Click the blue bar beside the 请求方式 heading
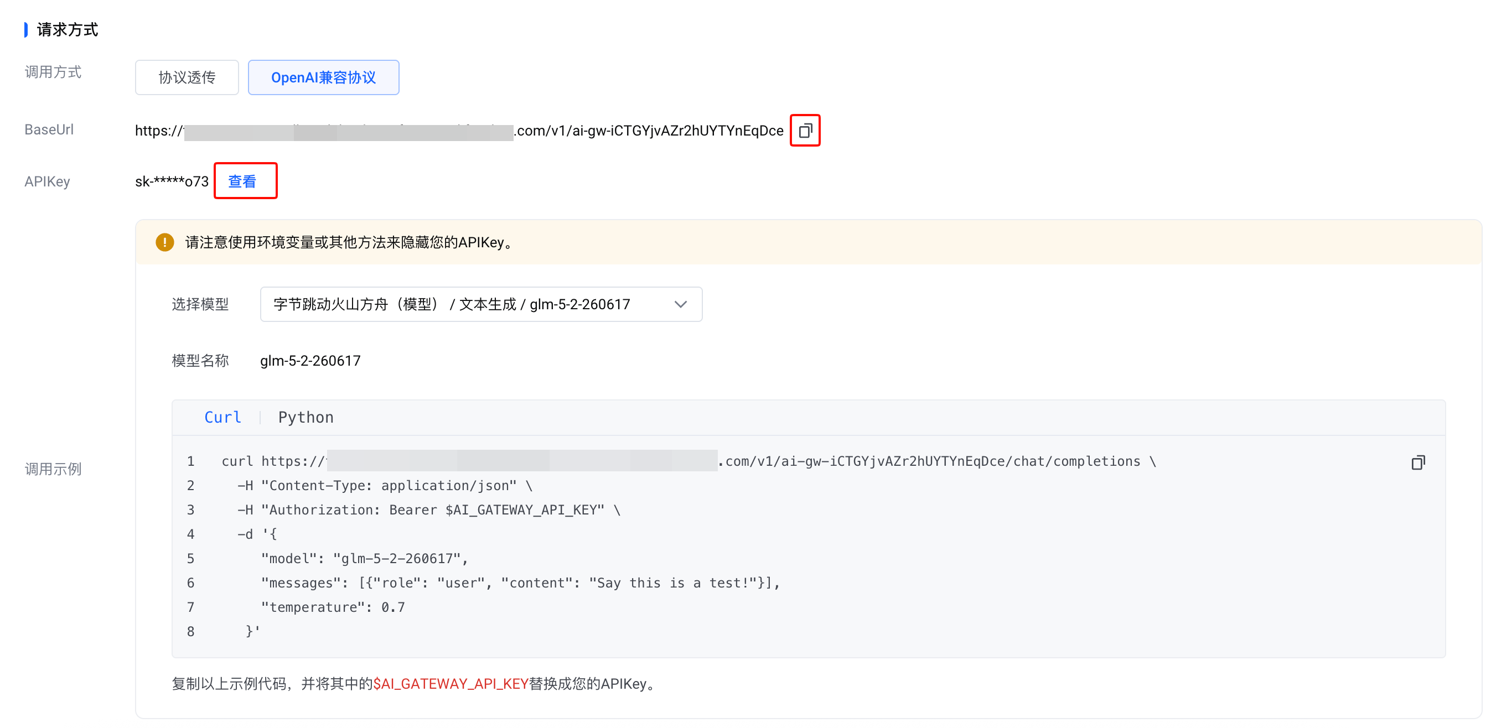Image resolution: width=1491 pixels, height=728 pixels. click(26, 29)
